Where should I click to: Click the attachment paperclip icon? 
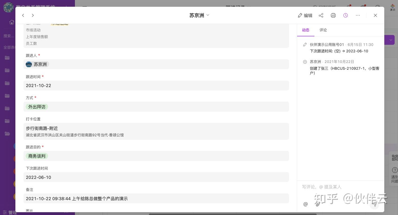pos(318,204)
